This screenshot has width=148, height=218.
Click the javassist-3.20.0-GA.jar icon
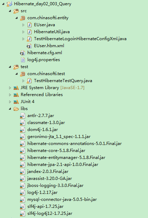[22, 179]
